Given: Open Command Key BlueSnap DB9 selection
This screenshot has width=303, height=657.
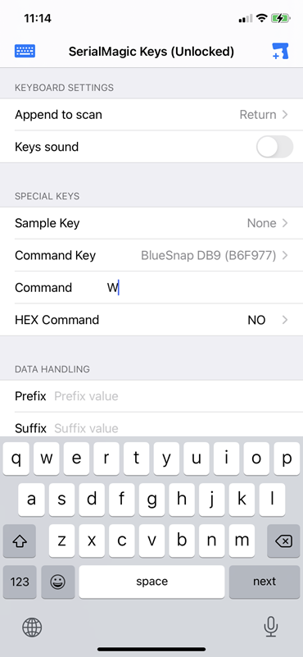Looking at the screenshot, I should 151,256.
